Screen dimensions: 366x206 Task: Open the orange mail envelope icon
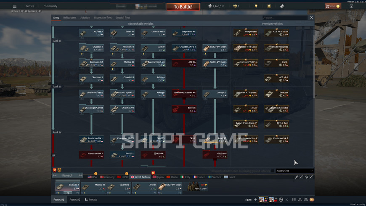[x=312, y=200]
